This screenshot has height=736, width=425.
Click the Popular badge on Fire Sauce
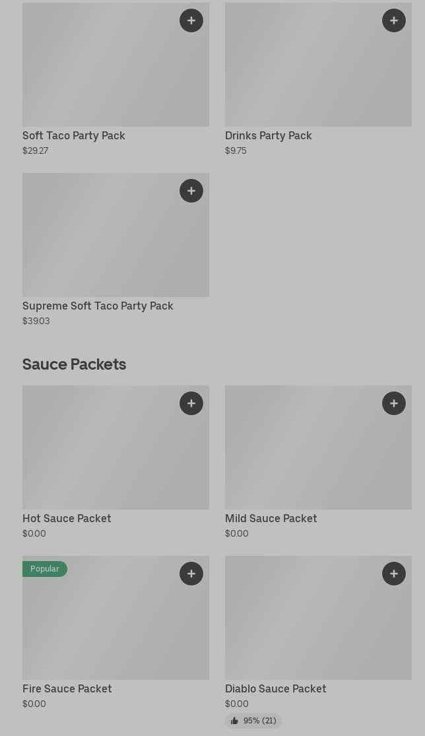pos(45,569)
